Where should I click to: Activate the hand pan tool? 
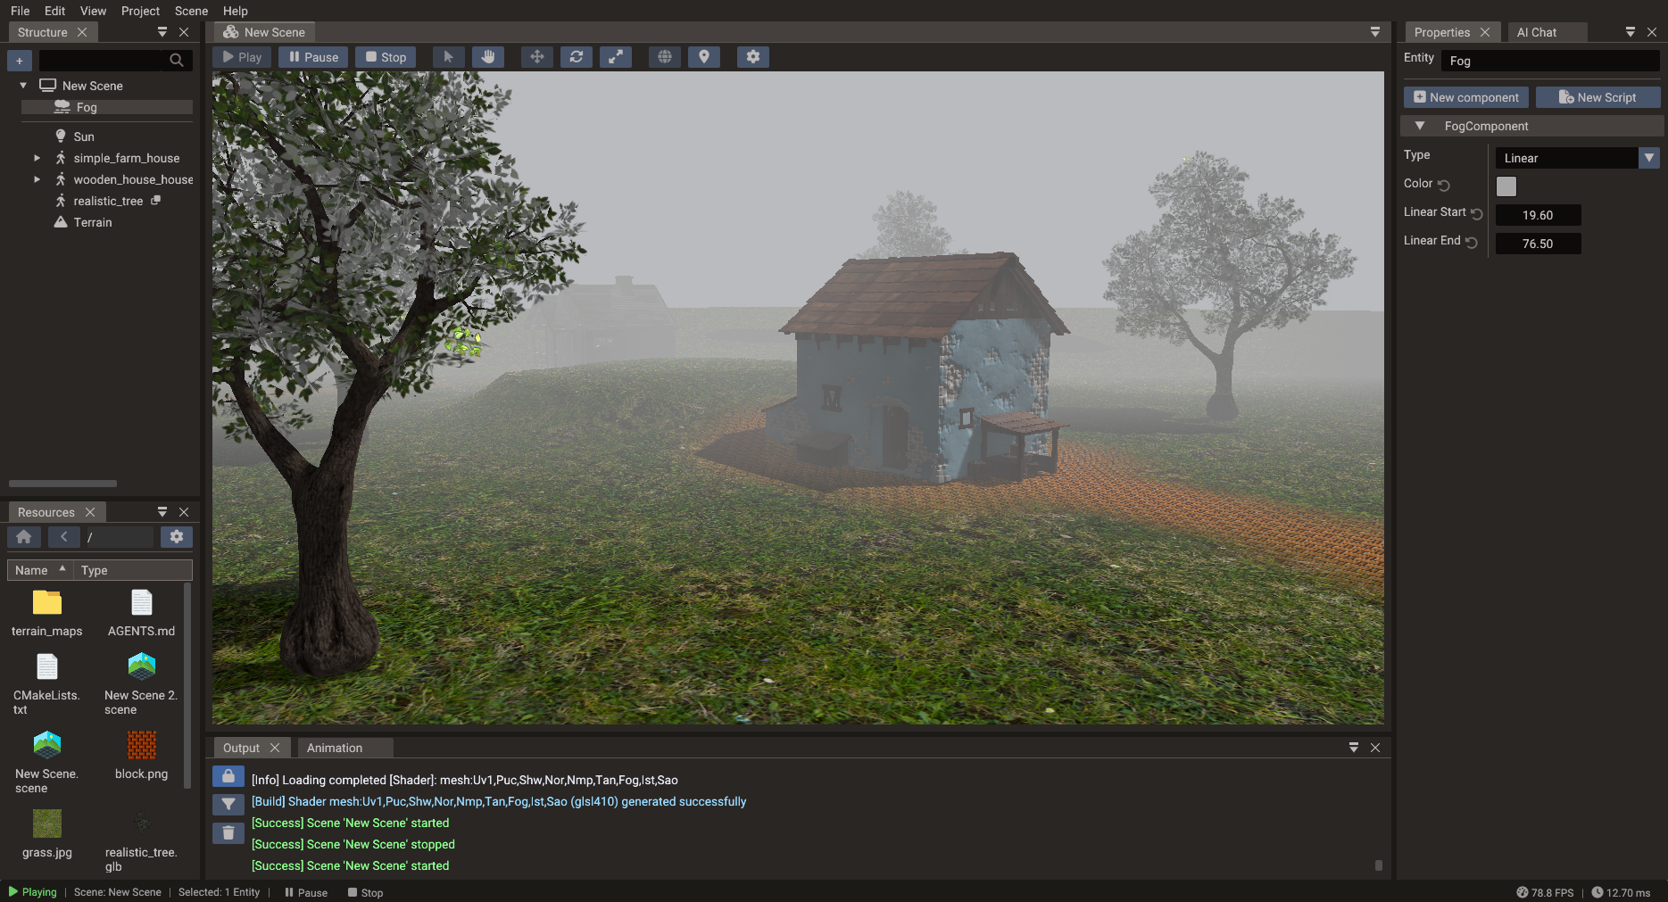pos(488,57)
